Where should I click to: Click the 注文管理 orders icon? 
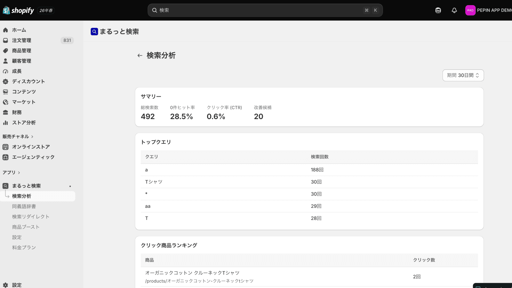5,40
